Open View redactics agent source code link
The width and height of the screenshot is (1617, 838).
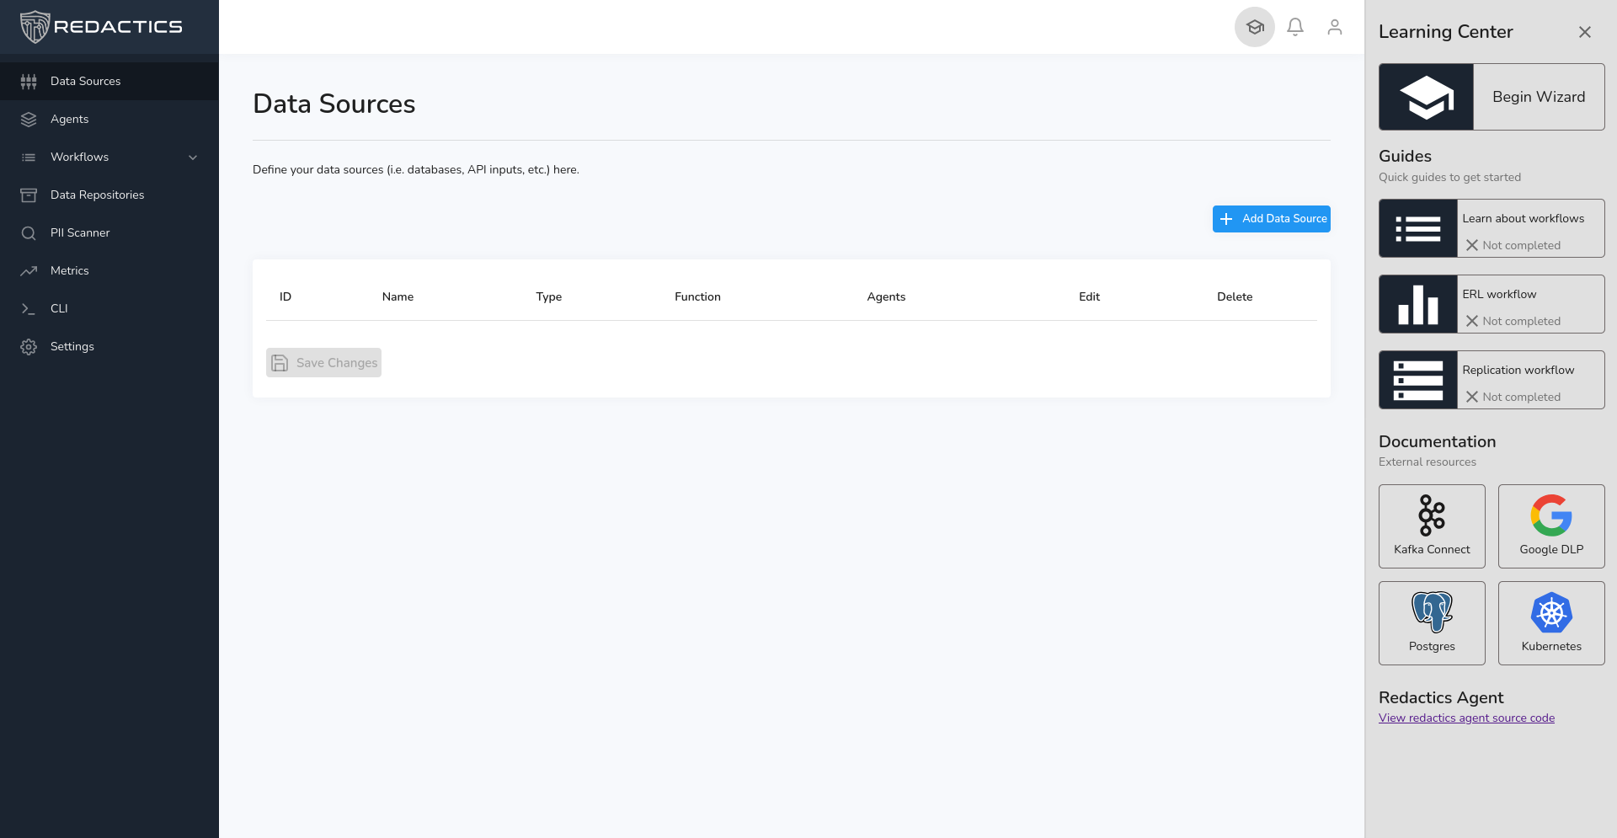[x=1466, y=718]
